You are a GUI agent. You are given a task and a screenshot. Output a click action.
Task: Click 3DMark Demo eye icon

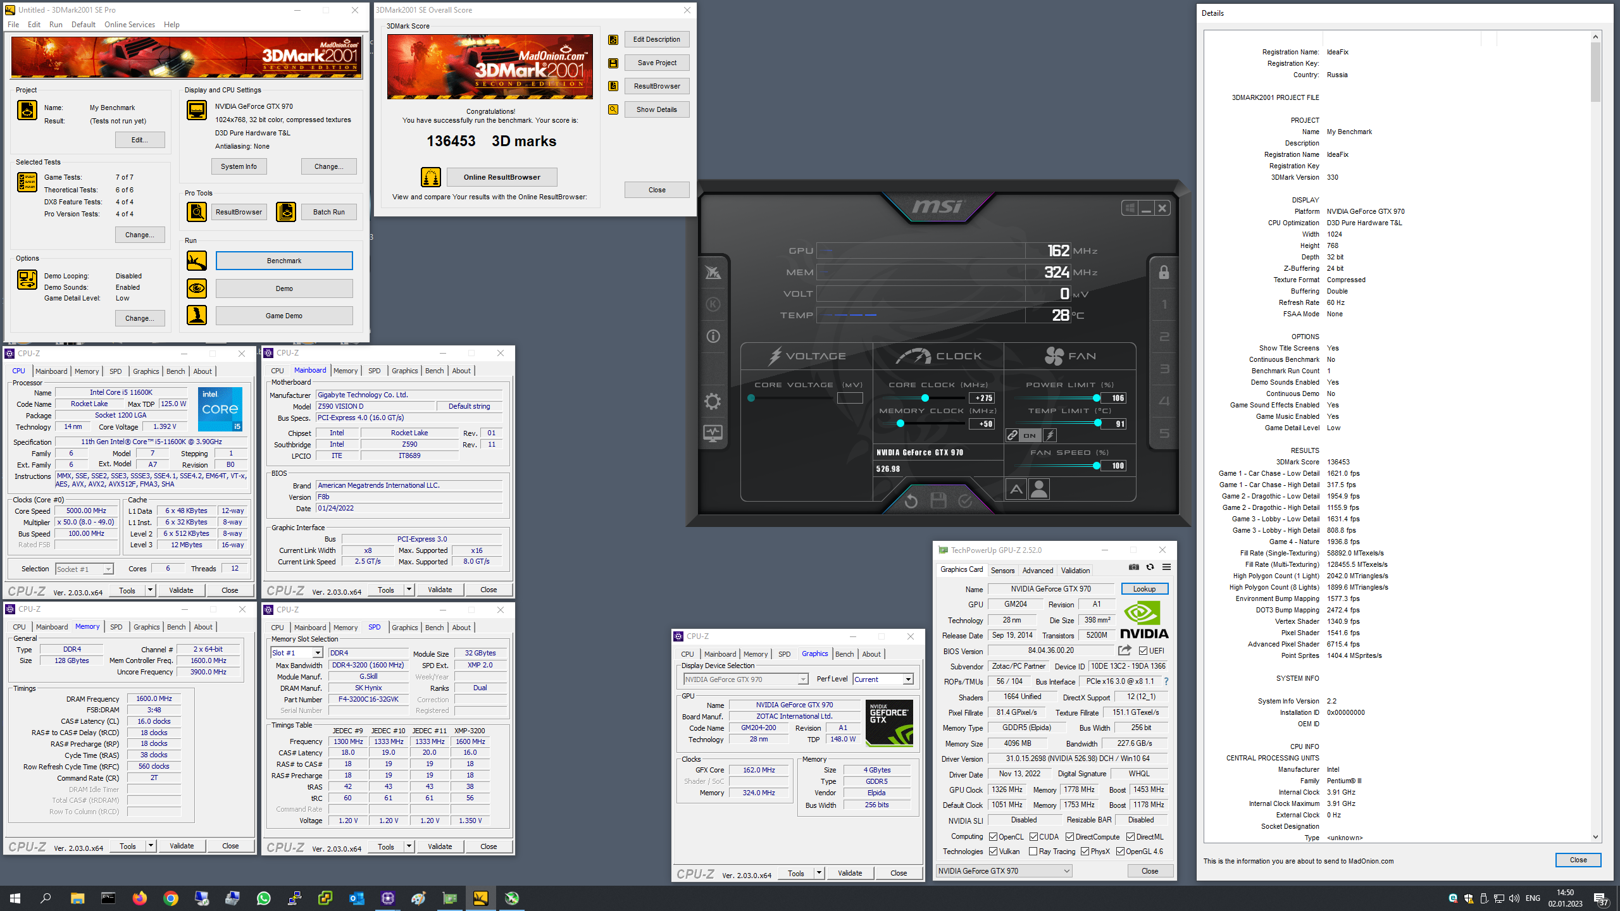[197, 288]
